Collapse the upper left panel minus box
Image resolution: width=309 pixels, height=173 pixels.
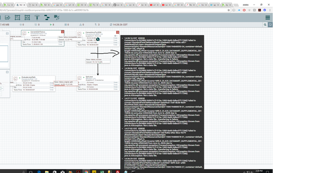tap(7, 34)
